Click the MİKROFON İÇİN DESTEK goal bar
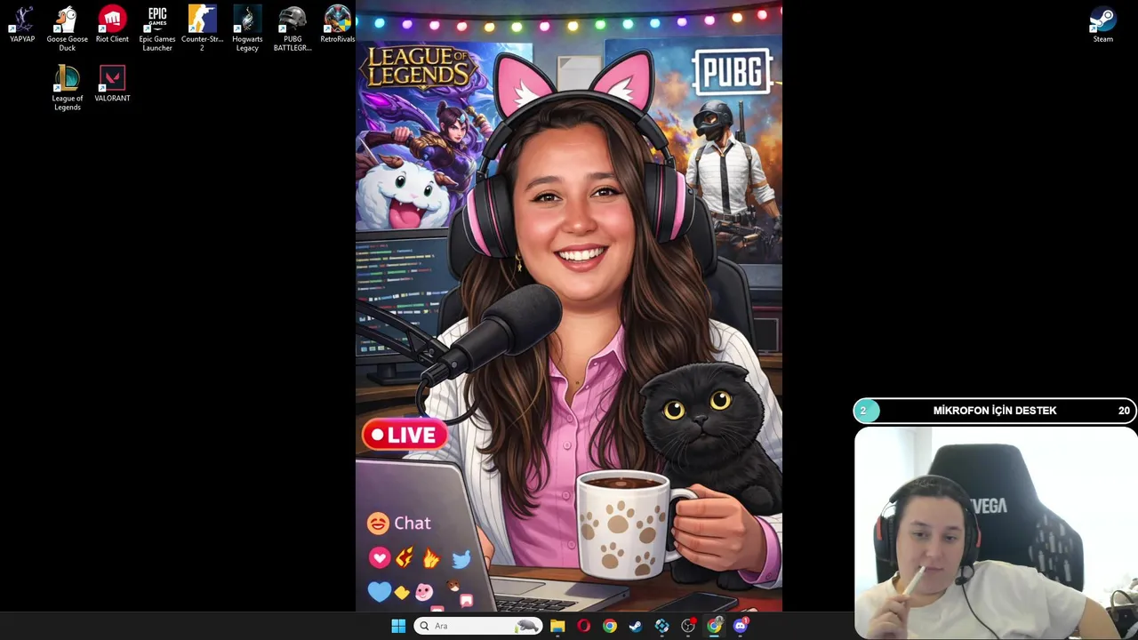1138x640 pixels. click(995, 411)
